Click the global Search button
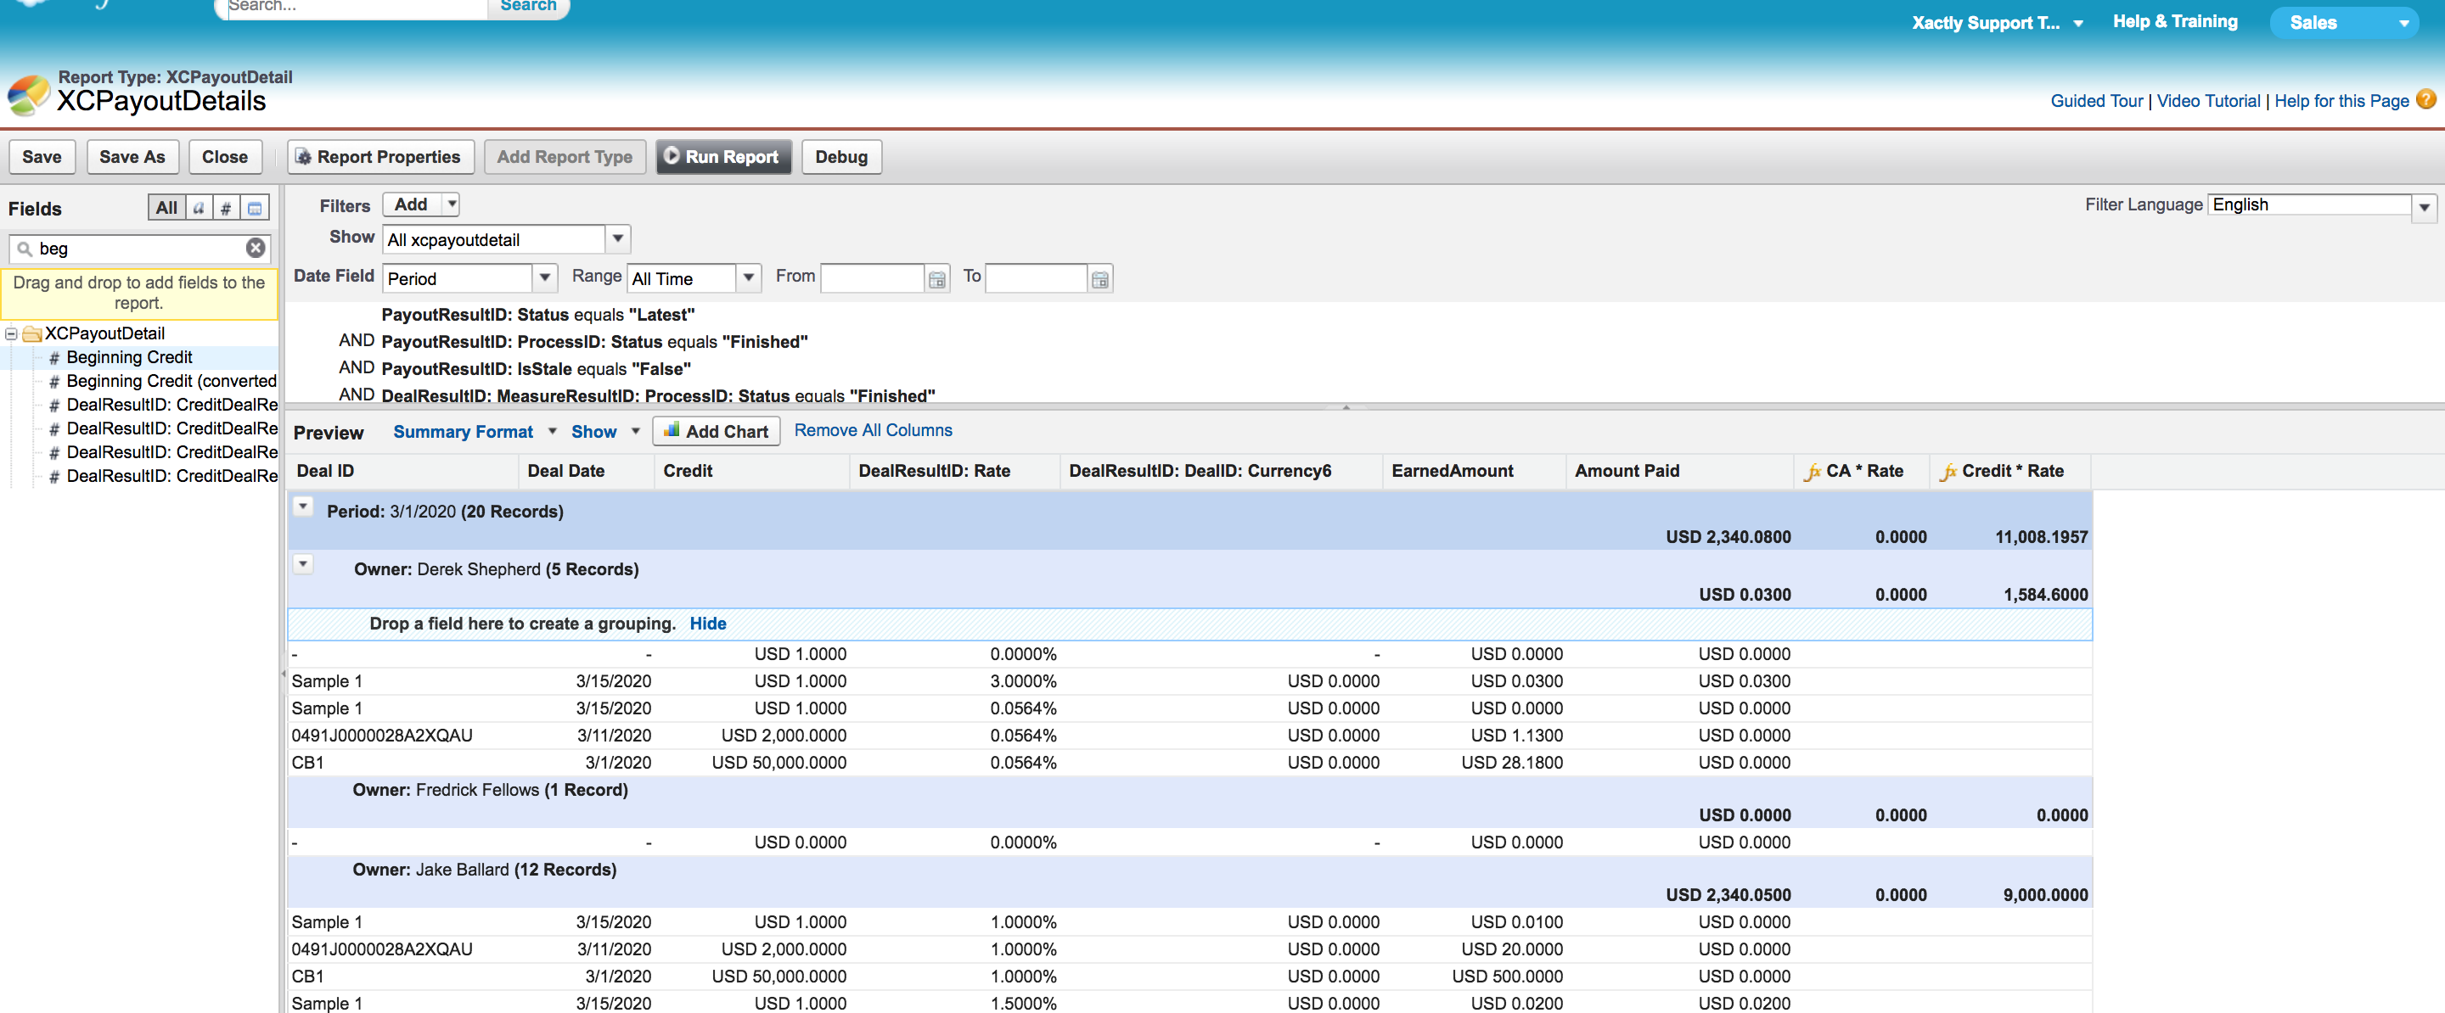Image resolution: width=2445 pixels, height=1013 pixels. point(528,7)
